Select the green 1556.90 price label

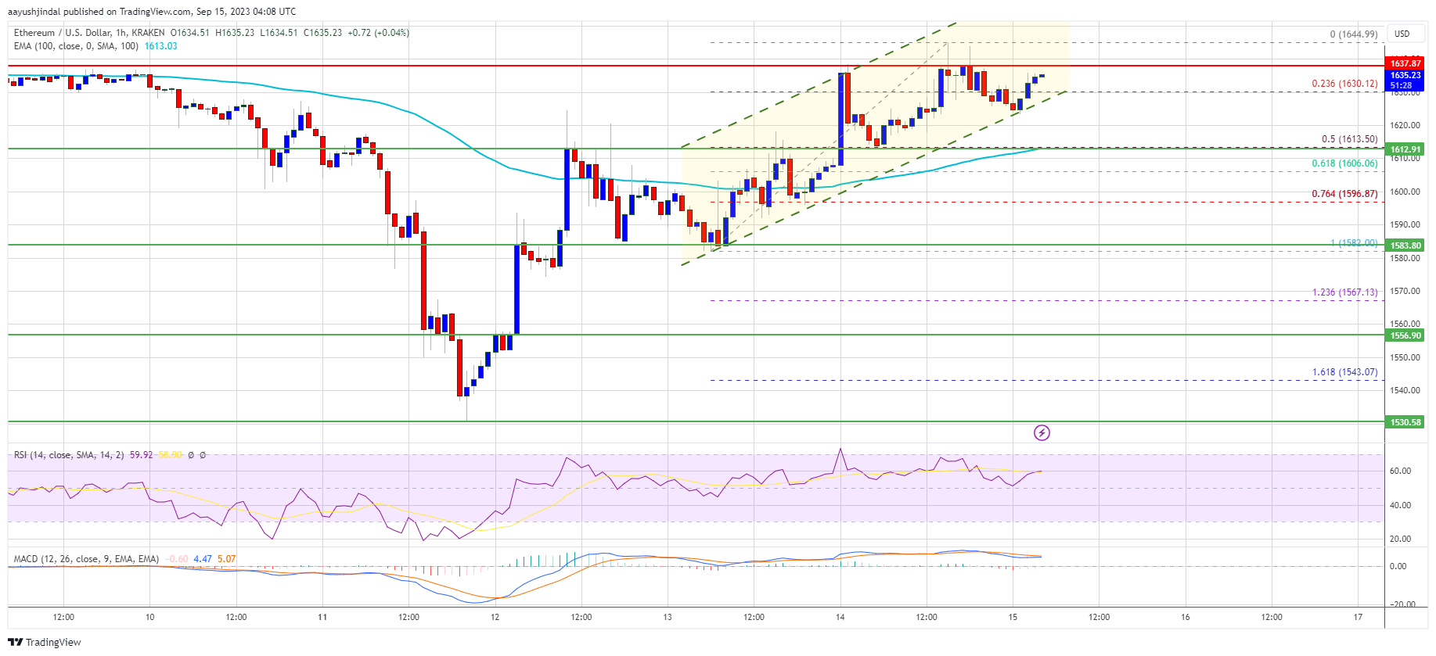1405,335
